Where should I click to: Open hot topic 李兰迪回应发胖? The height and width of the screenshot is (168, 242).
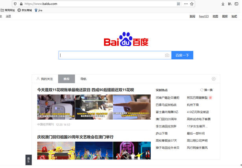pyautogui.click(x=166, y=126)
